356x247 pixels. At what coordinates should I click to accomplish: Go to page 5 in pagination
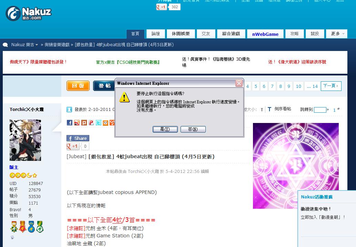256,86
